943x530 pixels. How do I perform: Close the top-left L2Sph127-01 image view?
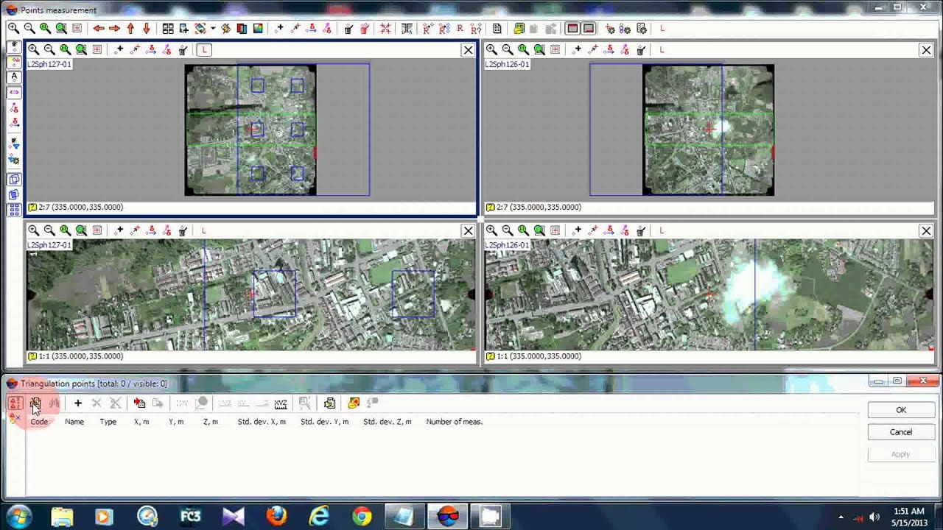click(468, 49)
